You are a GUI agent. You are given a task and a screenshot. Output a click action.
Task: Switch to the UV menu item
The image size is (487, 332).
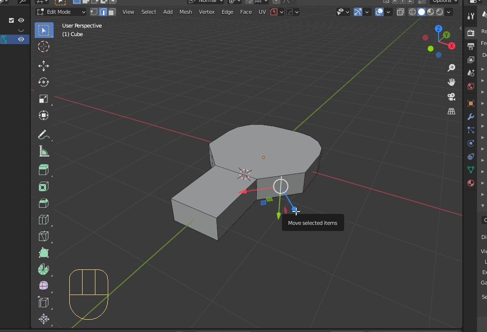point(262,12)
